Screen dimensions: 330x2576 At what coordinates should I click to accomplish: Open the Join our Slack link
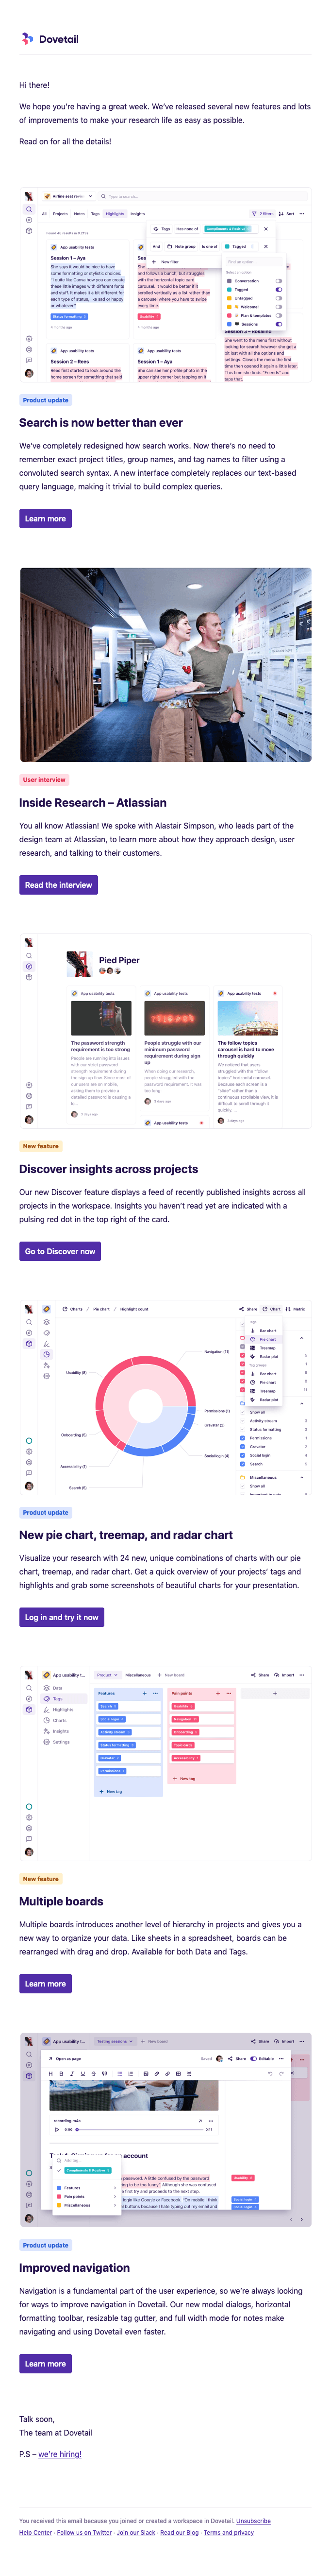[136, 2533]
